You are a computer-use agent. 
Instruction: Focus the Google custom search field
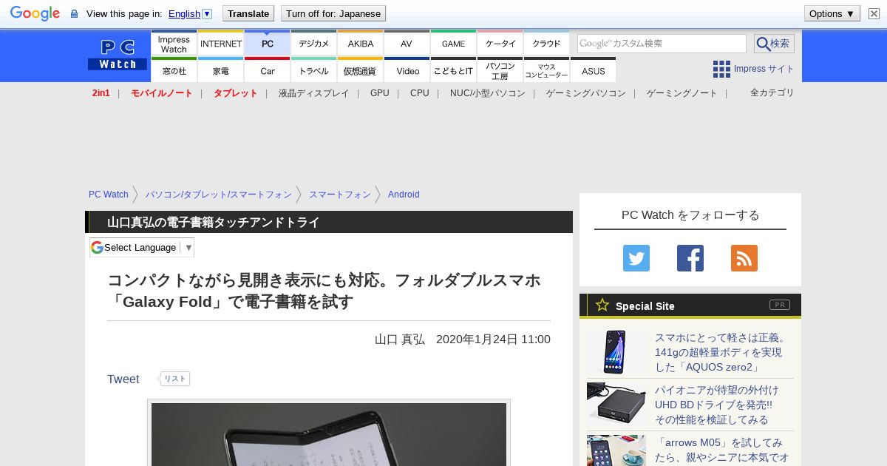662,44
